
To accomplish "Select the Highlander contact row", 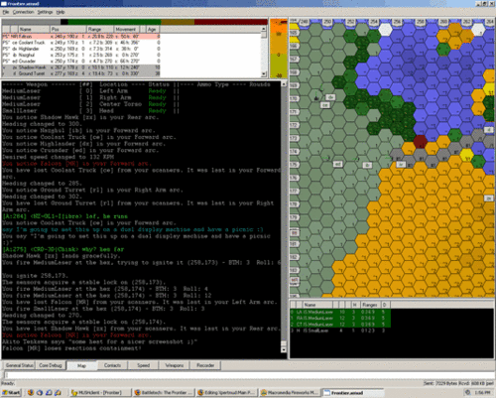I will coord(81,49).
